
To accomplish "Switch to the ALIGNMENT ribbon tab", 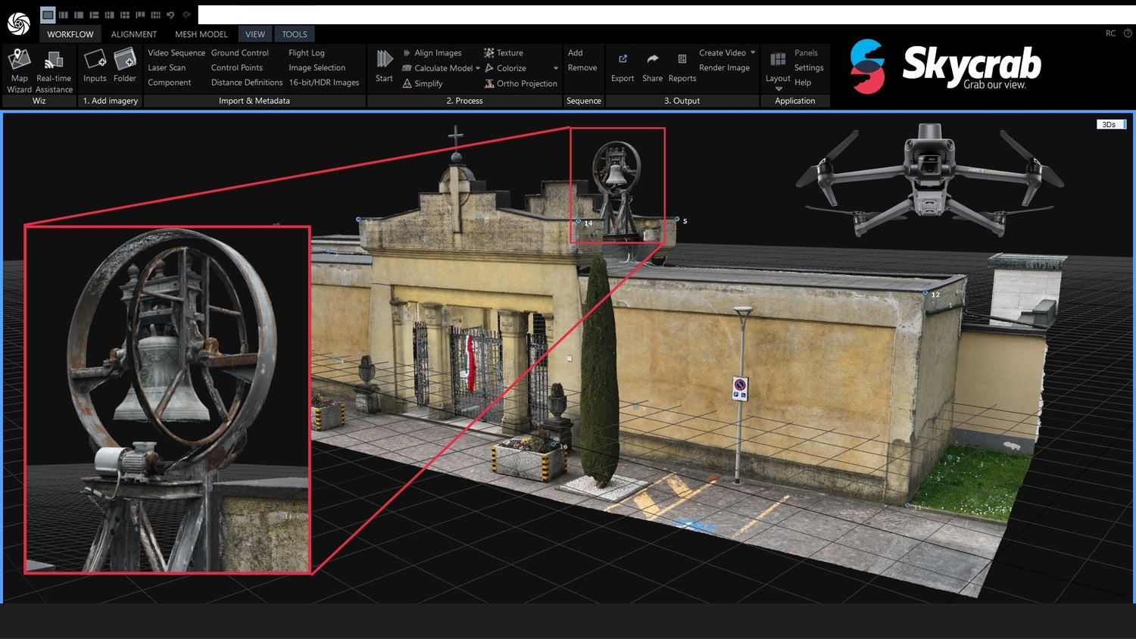I will coord(134,33).
